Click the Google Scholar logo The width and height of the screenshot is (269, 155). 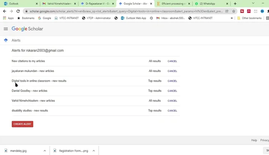point(27,29)
